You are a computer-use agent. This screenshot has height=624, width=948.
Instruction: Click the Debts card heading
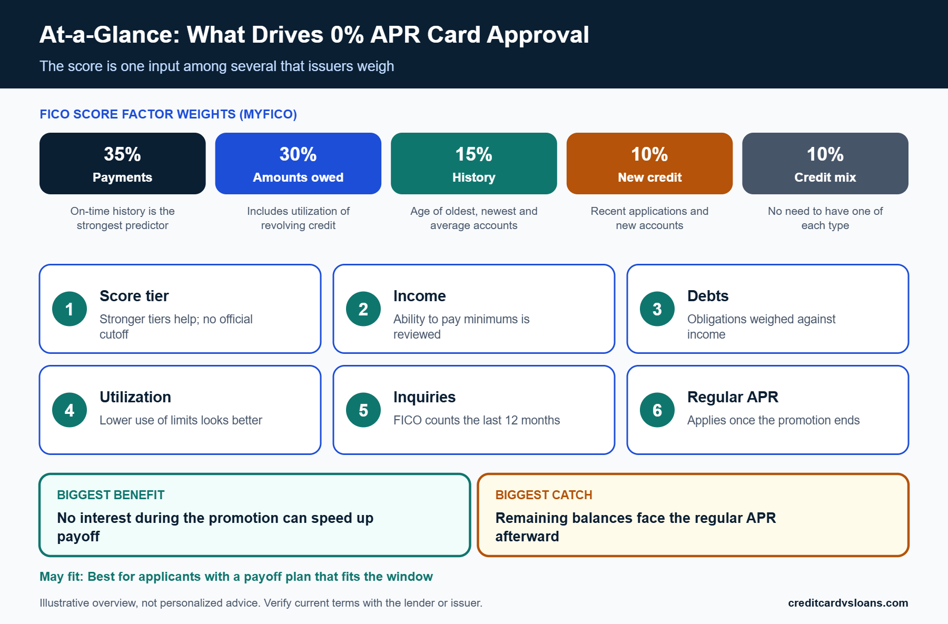[708, 296]
